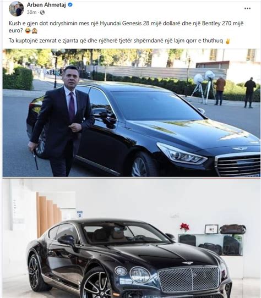Click the Bentley's chrome mesh front grille
This screenshot has height=298, width=261.
coord(189,279)
